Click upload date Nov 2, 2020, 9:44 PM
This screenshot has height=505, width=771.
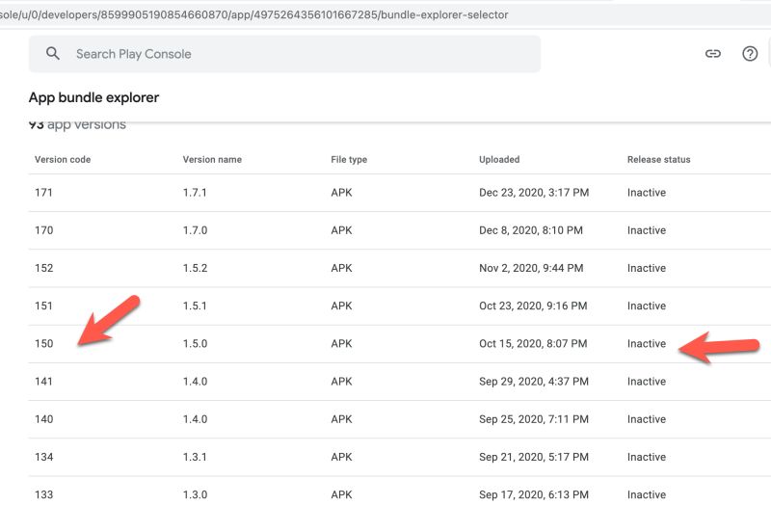click(x=531, y=269)
